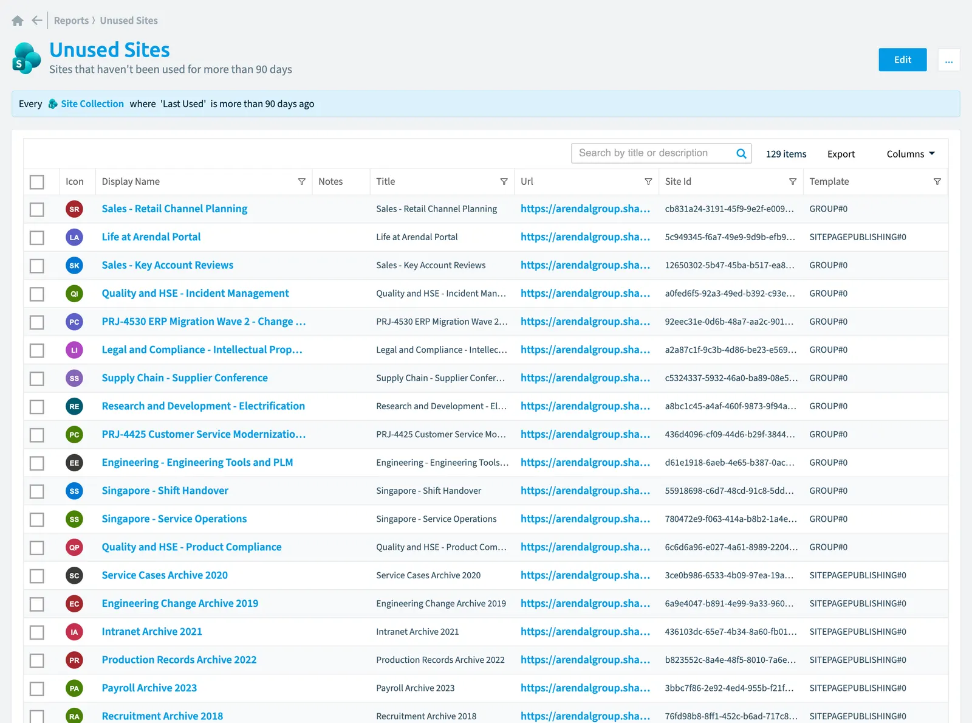Viewport: 972px width, 723px height.
Task: Click the Notes column header
Action: tap(330, 182)
